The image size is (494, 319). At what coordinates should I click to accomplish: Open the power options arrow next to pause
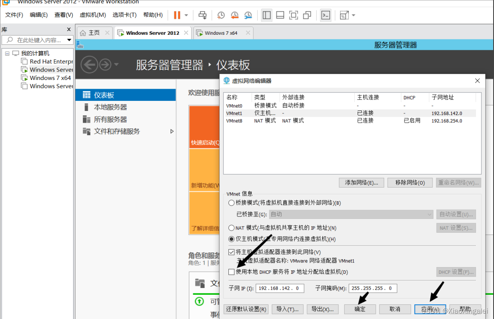click(x=186, y=15)
